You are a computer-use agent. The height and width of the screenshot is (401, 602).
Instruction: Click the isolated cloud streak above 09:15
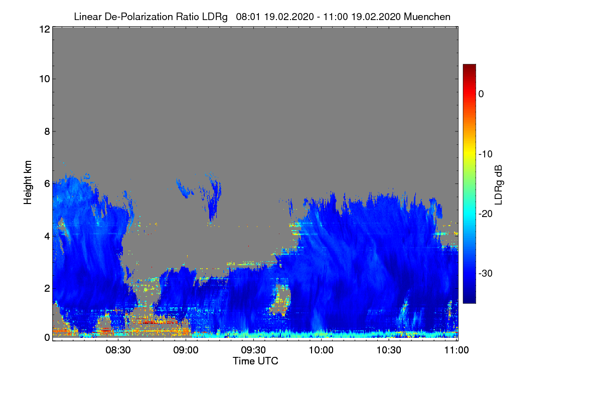pyautogui.click(x=215, y=198)
